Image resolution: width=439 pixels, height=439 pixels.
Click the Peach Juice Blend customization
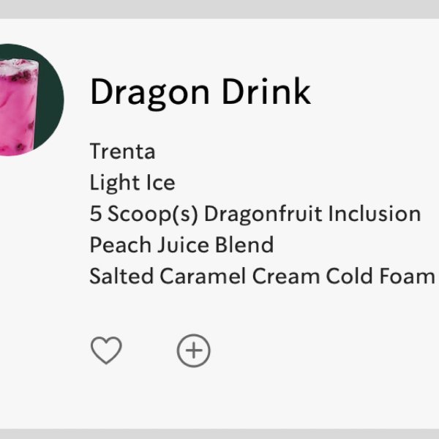pyautogui.click(x=181, y=244)
